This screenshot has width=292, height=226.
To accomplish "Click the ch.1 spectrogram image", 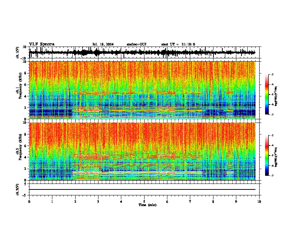I will point(142,90).
